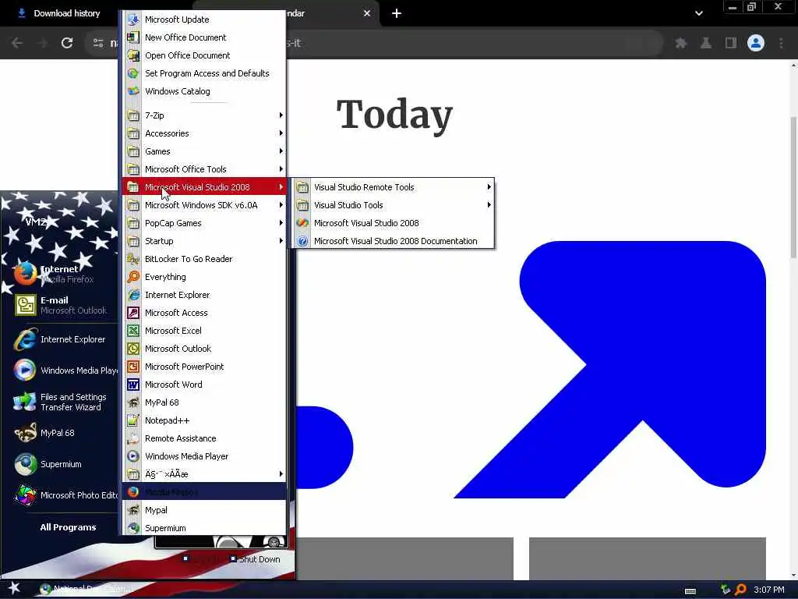The width and height of the screenshot is (798, 599).
Task: Launch Set Program Access and Defaults
Action: click(x=204, y=73)
